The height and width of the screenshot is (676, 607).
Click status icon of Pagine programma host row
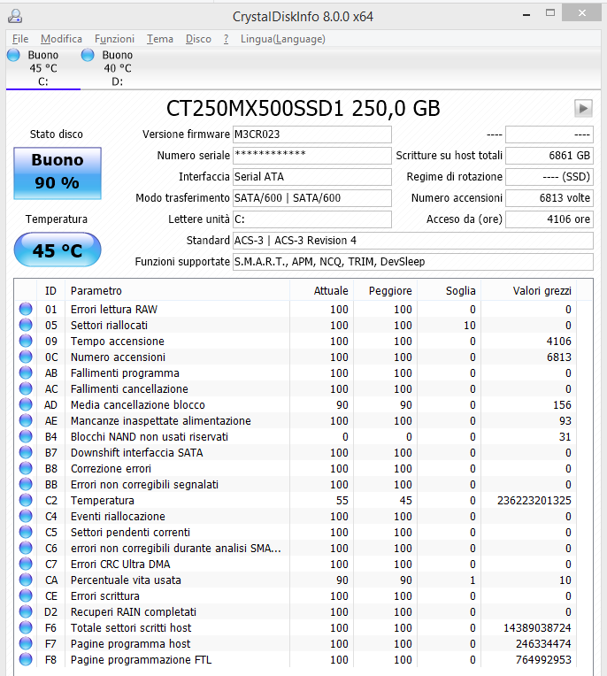26,644
